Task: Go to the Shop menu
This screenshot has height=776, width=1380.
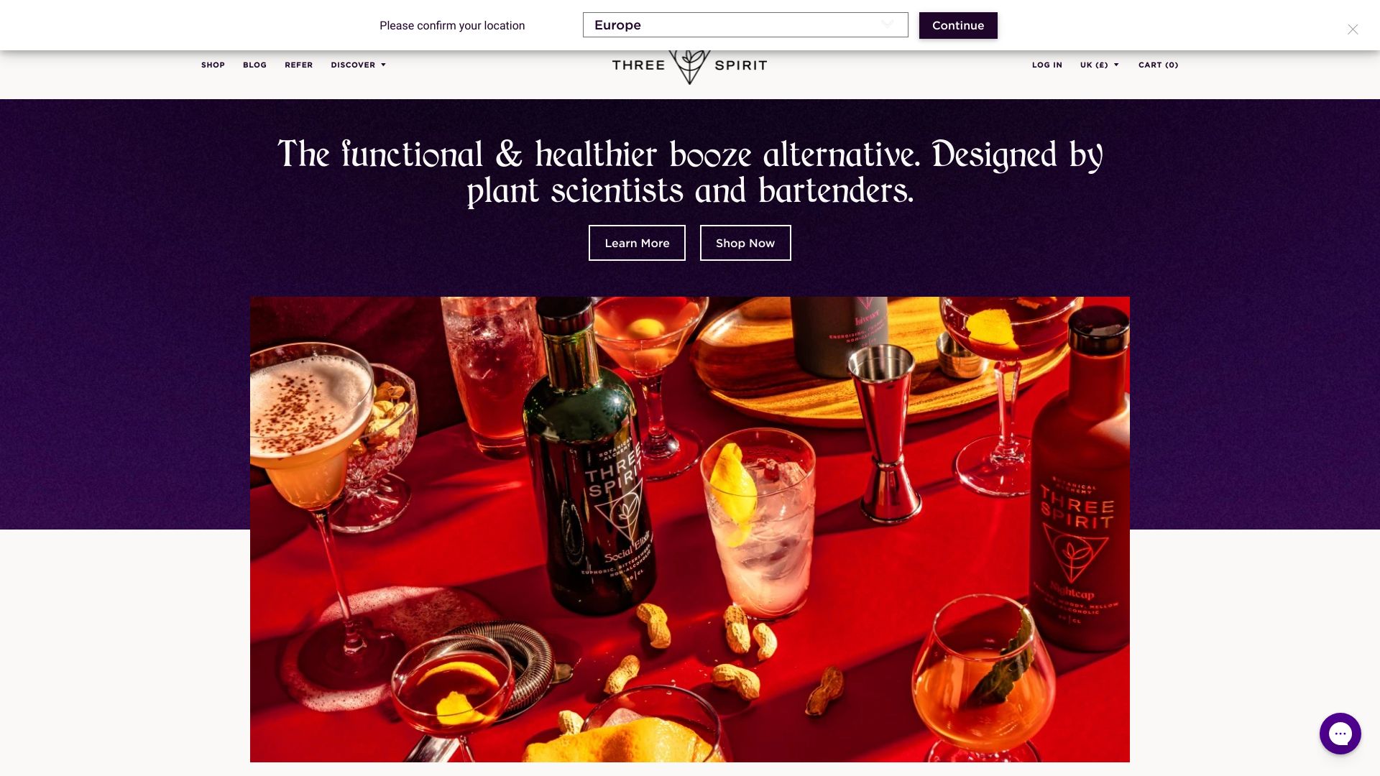Action: point(213,65)
